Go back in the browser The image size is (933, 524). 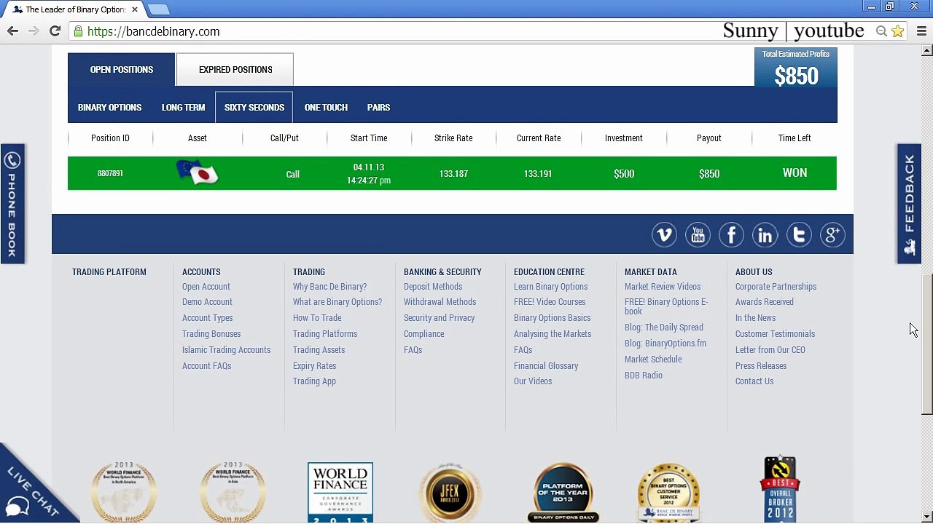click(x=12, y=31)
